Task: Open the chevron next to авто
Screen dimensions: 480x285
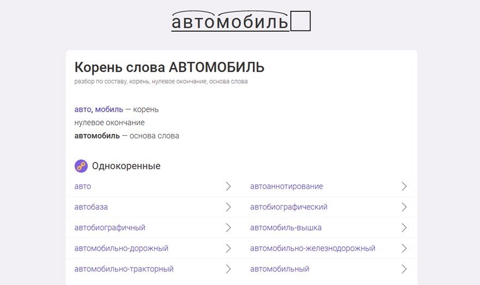Action: 228,186
